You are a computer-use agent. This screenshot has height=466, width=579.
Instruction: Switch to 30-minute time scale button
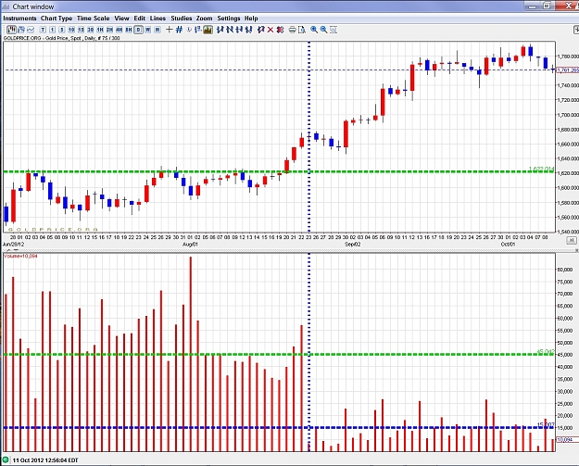coord(91,30)
